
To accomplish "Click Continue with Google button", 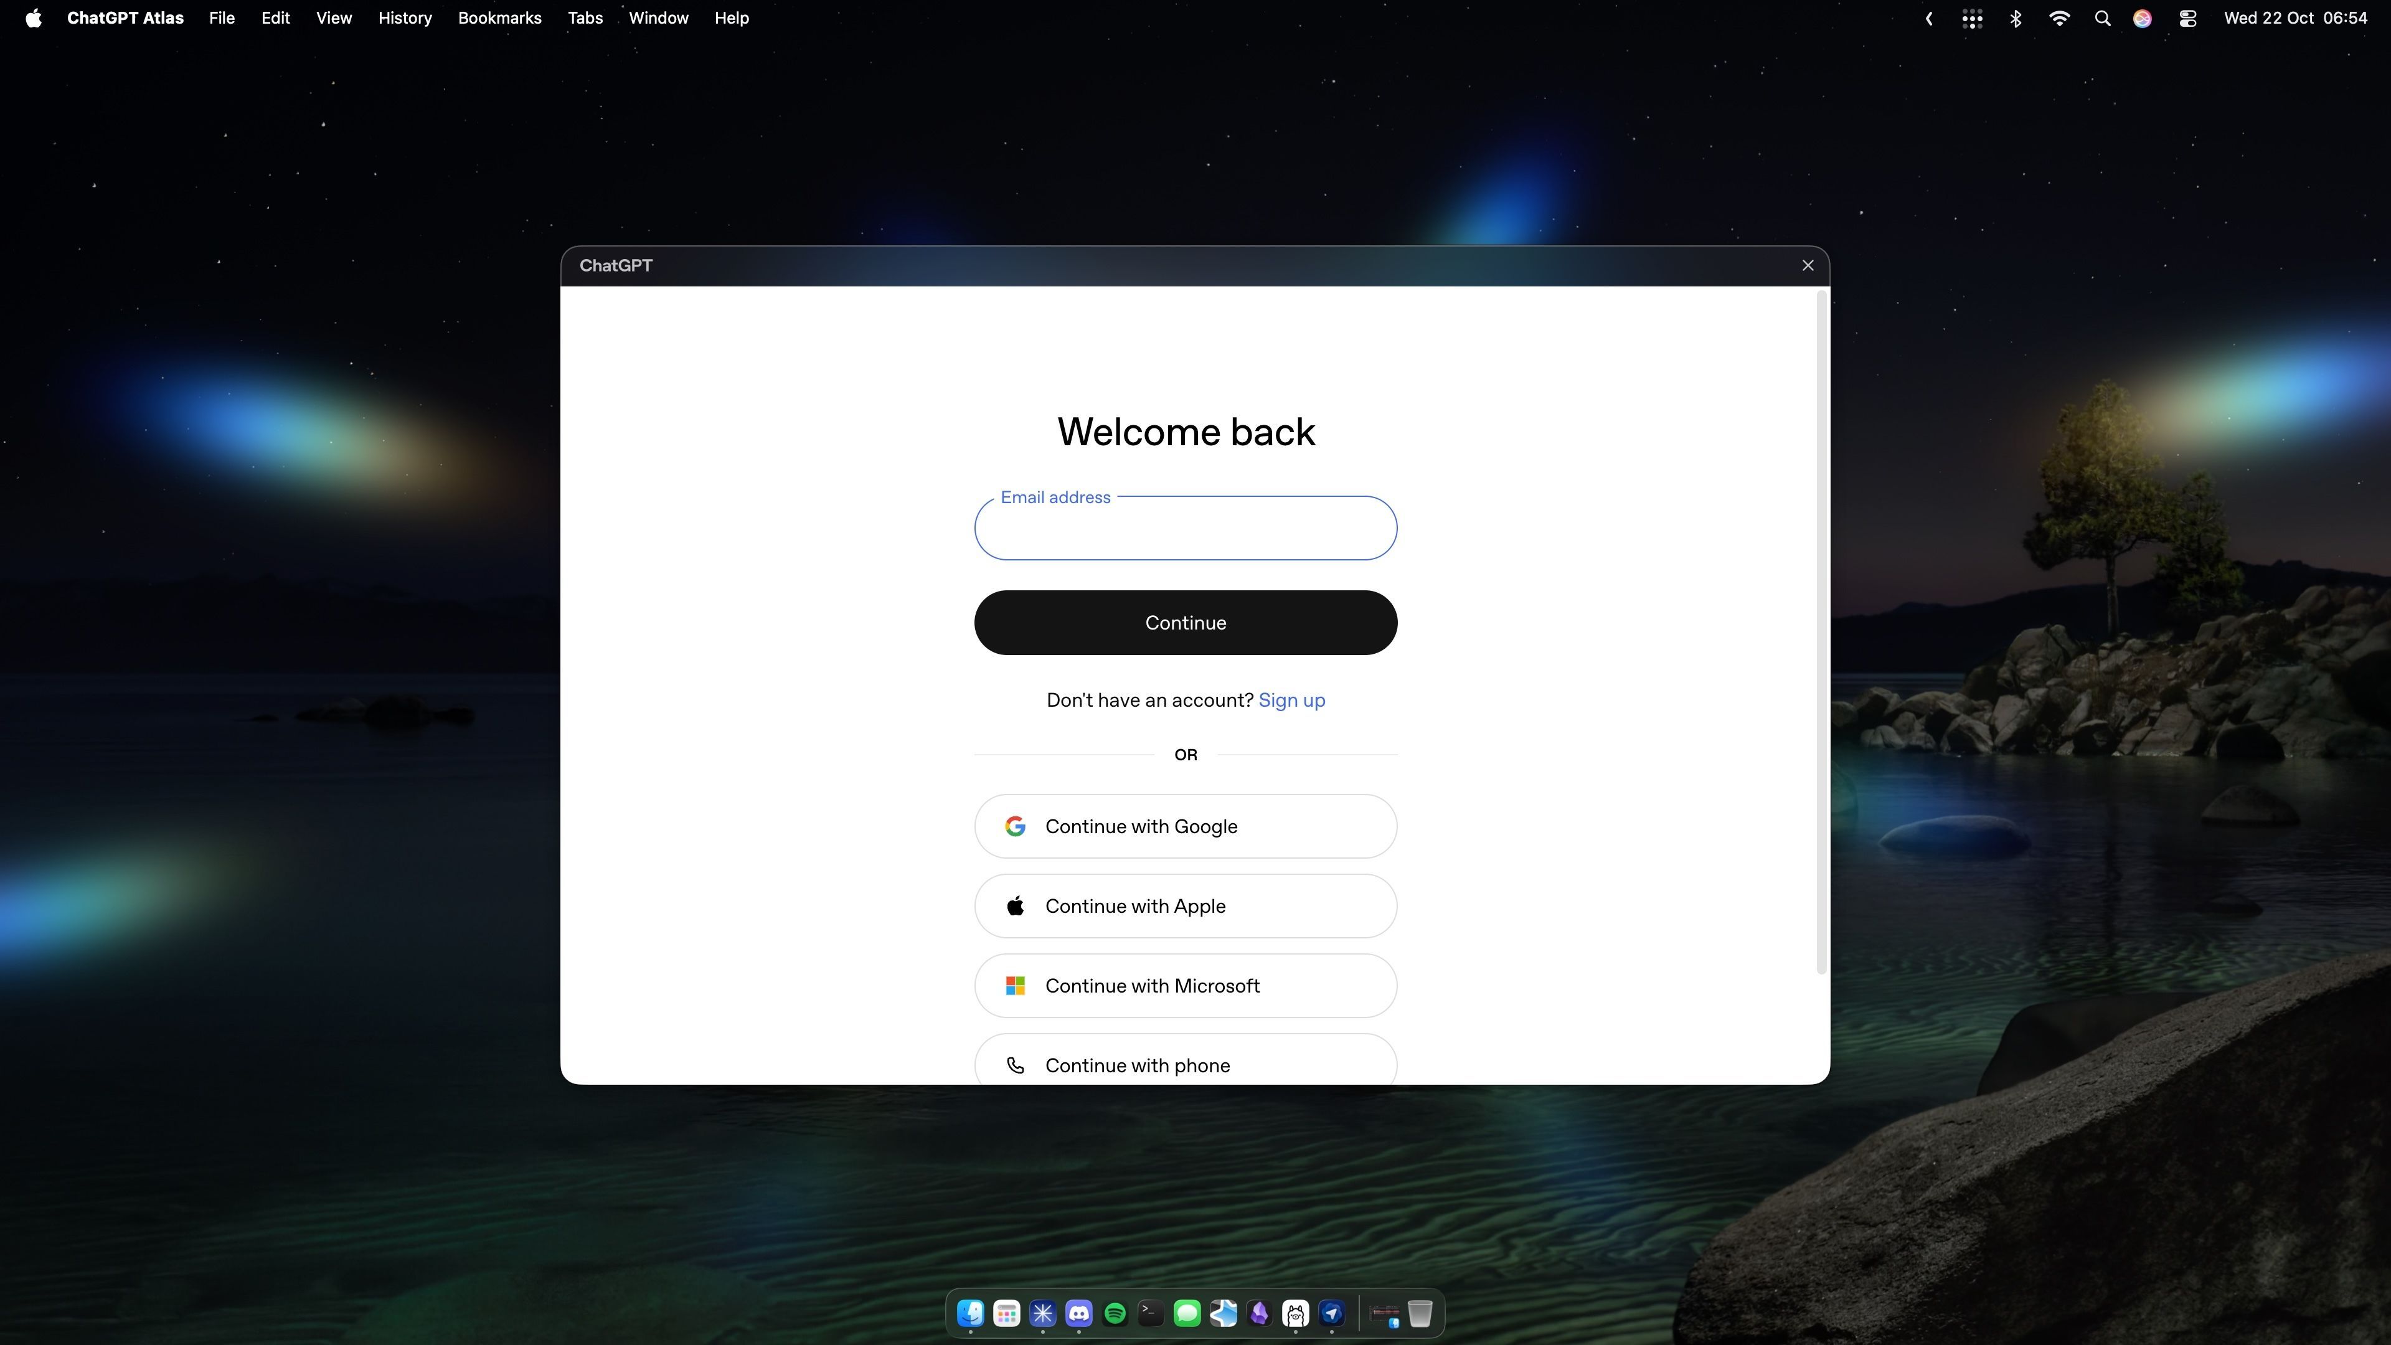I will coord(1186,826).
